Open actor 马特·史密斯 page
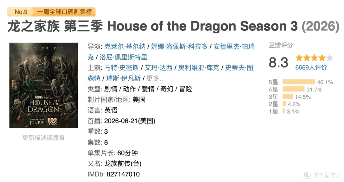This screenshot has width=344, height=182. pos(122,68)
